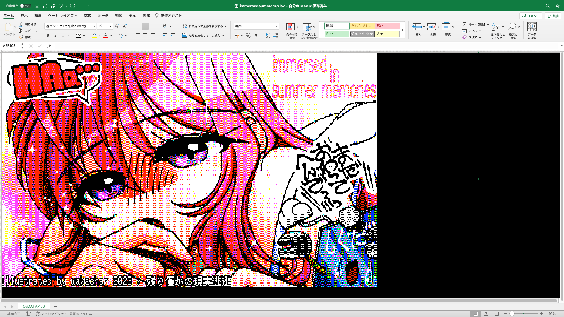Open the borders dropdown arrow
The width and height of the screenshot is (564, 317).
point(84,36)
